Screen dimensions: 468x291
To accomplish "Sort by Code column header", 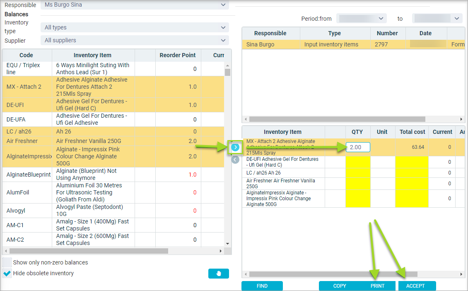I will [26, 55].
